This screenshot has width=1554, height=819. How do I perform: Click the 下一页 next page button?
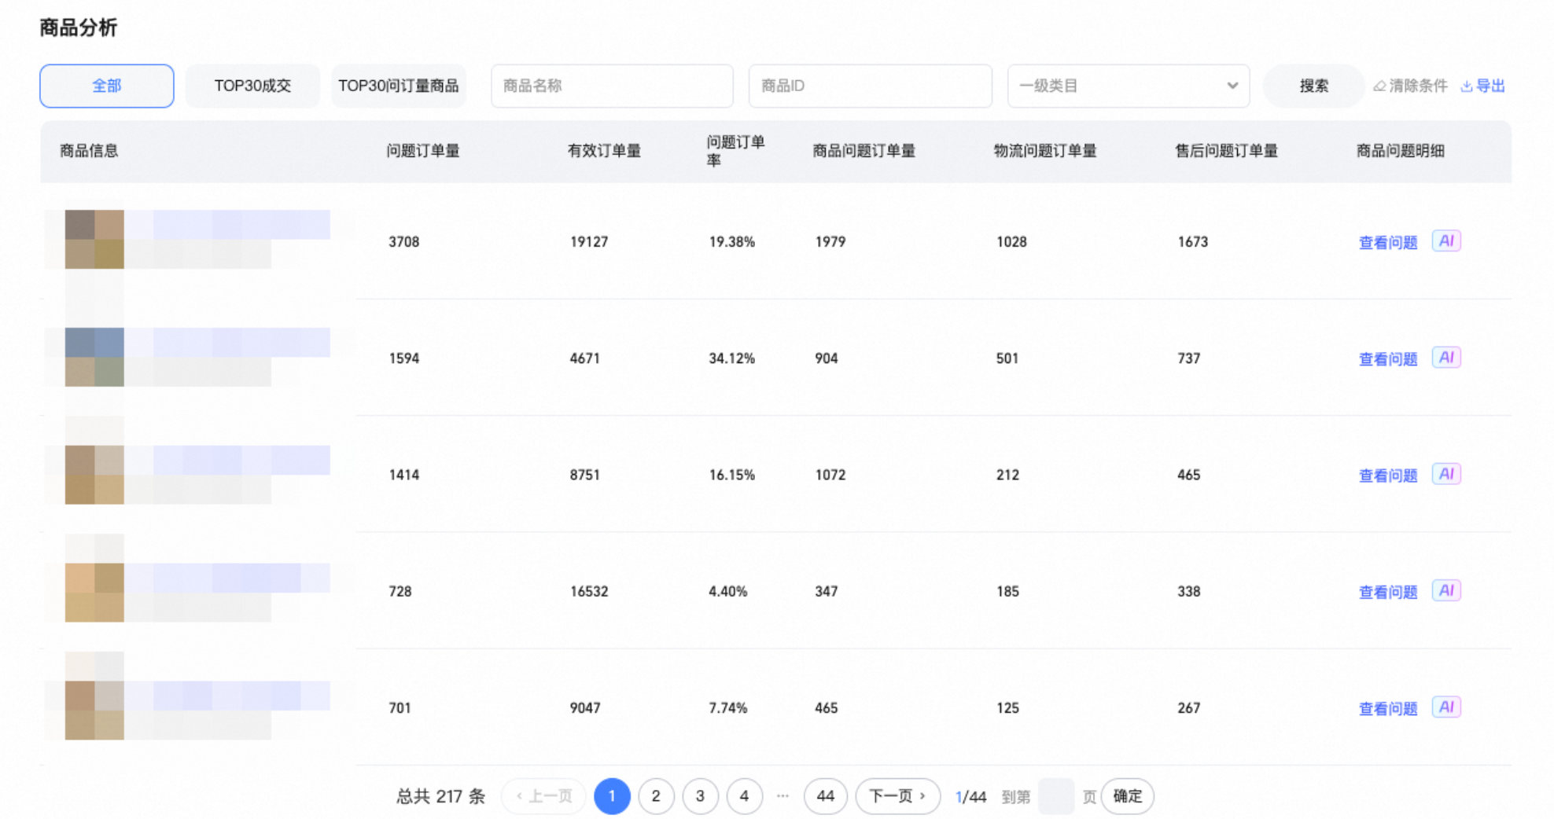[x=897, y=796]
